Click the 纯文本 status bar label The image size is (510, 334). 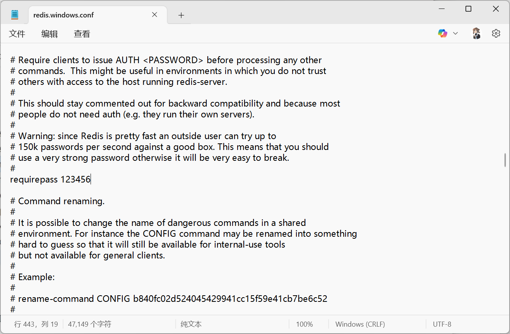pyautogui.click(x=191, y=324)
